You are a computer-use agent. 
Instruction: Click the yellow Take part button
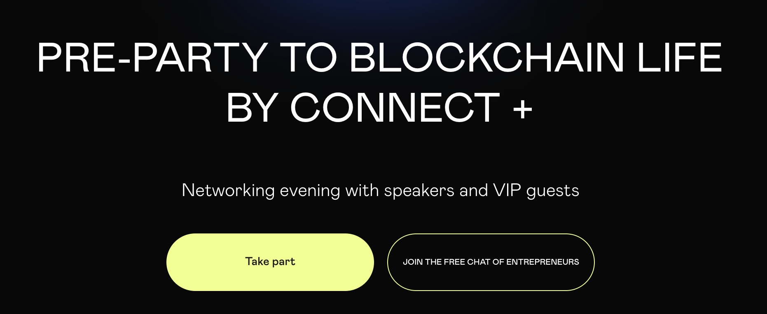[x=270, y=262]
